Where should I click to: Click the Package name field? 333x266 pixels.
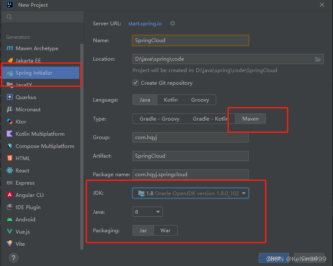[190, 175]
